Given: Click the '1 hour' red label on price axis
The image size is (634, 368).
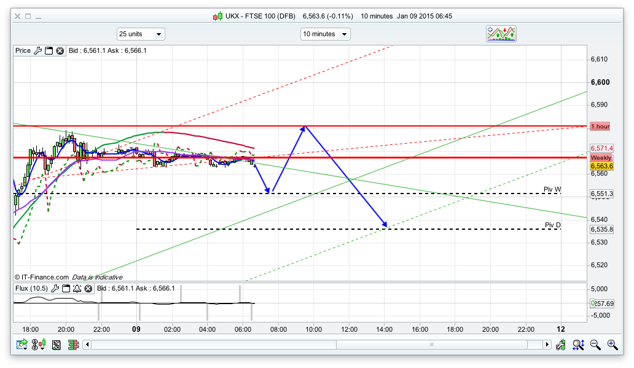Looking at the screenshot, I should point(600,126).
